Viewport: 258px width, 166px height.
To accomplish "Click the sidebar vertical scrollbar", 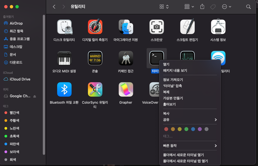I will point(44,85).
